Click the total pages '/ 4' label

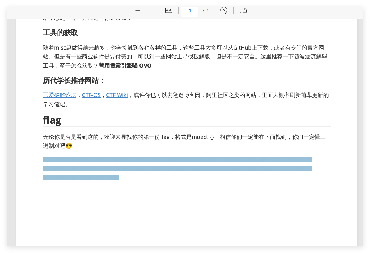[206, 11]
